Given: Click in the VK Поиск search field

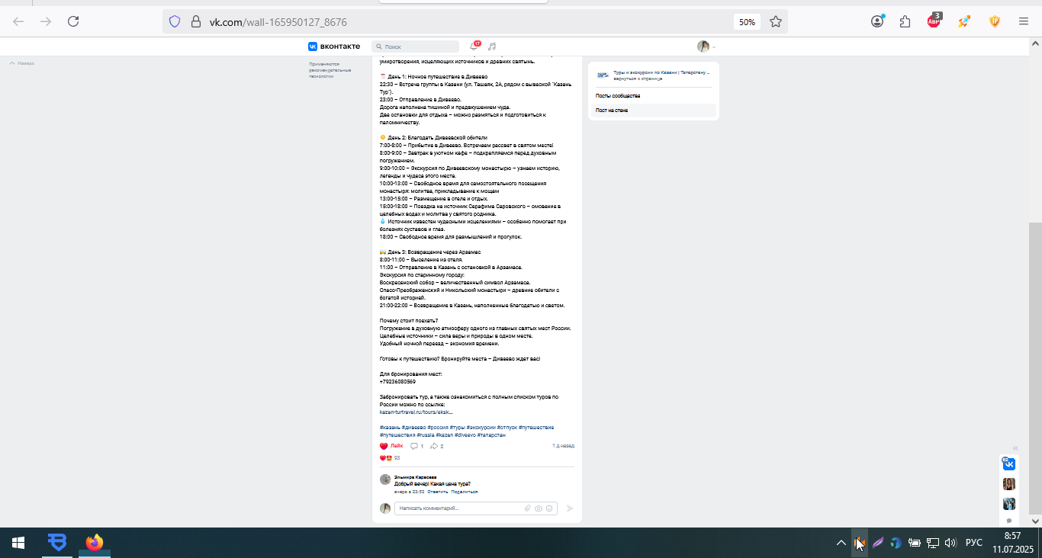Looking at the screenshot, I should coord(416,46).
